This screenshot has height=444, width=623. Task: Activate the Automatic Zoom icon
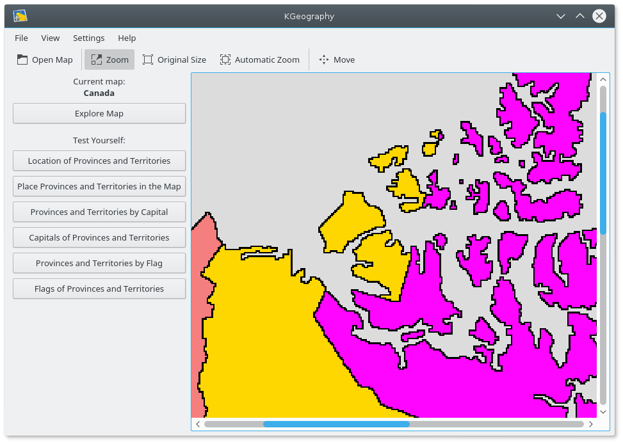click(225, 59)
